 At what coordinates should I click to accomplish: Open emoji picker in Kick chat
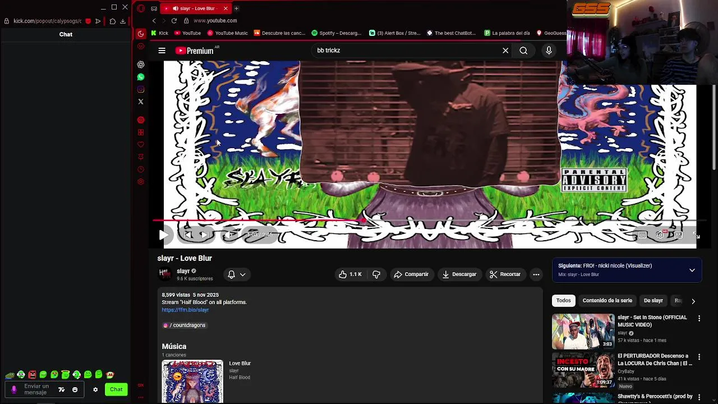pyautogui.click(x=75, y=389)
